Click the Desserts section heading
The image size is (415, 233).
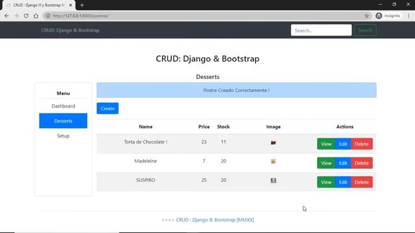click(x=207, y=77)
